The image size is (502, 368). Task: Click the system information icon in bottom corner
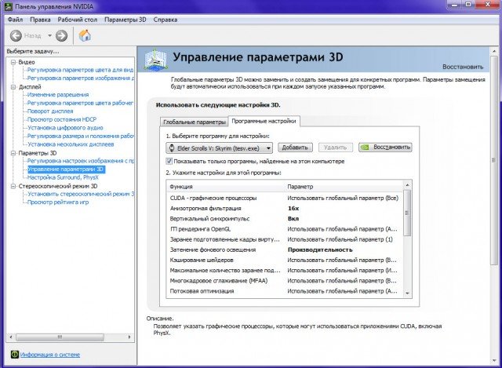point(14,354)
